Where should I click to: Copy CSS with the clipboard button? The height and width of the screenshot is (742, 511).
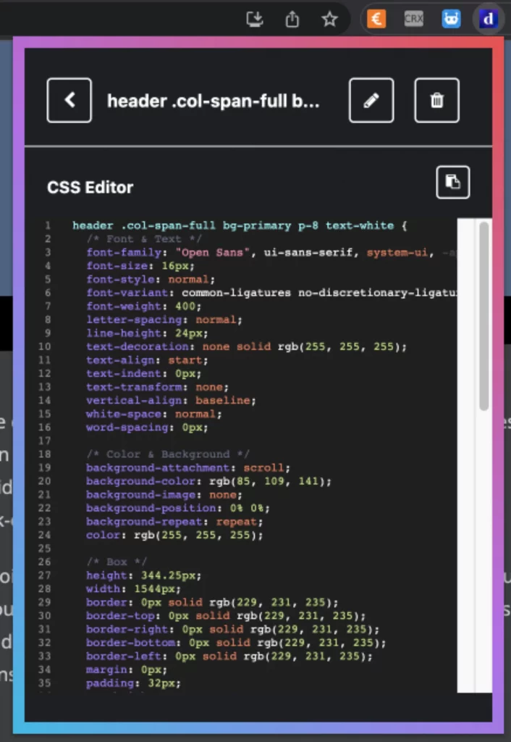[x=453, y=182]
